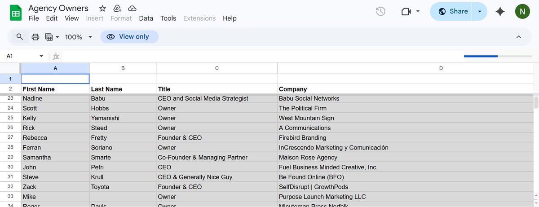Select the Firebird Branding cell
The height and width of the screenshot is (207, 539).
click(x=405, y=138)
